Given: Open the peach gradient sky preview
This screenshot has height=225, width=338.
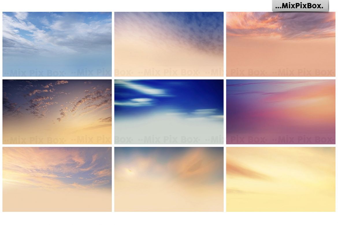Looking at the screenshot, I should point(169,44).
